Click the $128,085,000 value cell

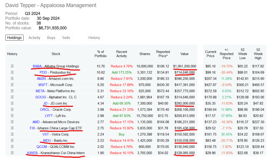(x=185, y=153)
